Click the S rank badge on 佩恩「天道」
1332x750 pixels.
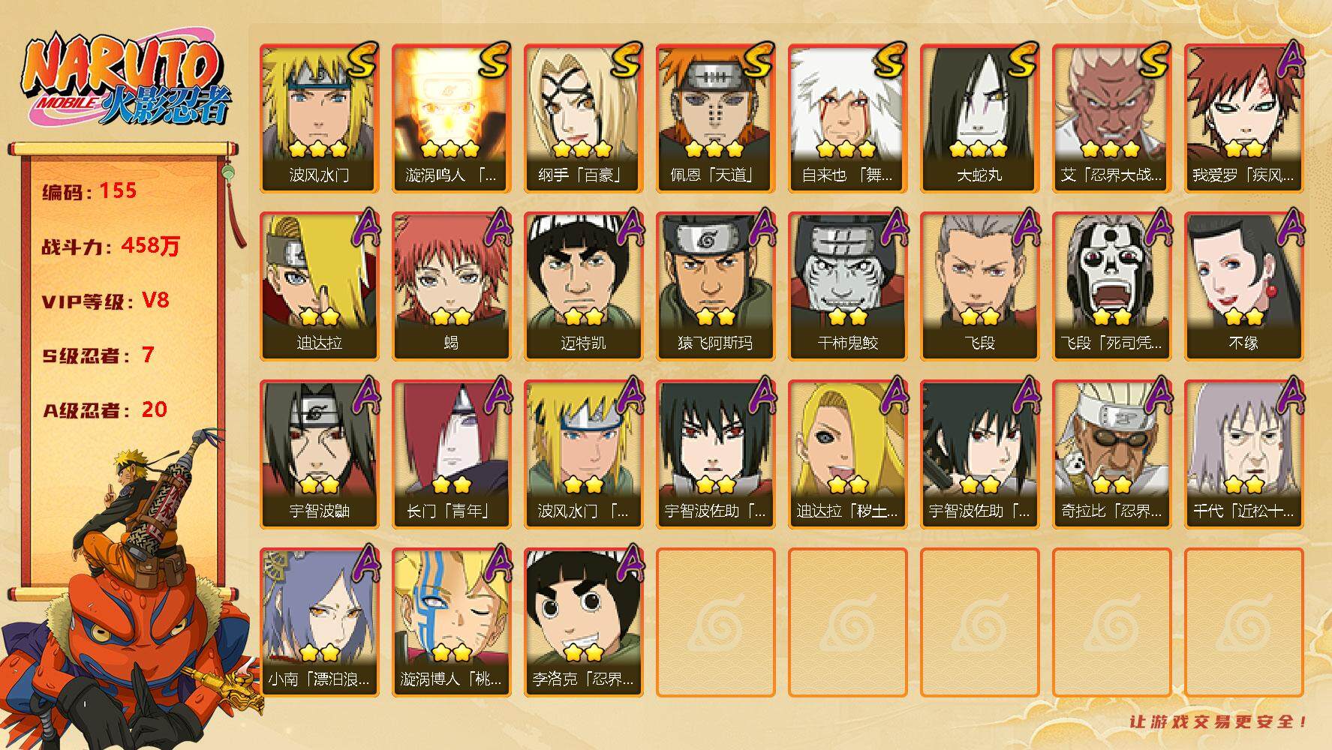758,60
